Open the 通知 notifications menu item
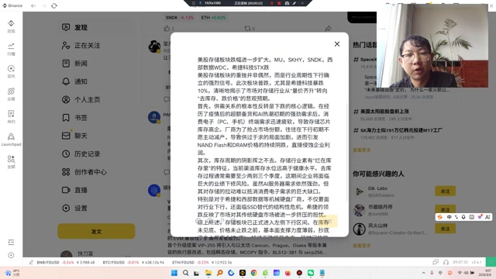The width and height of the screenshot is (496, 279). 96,81
